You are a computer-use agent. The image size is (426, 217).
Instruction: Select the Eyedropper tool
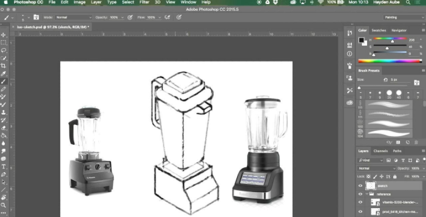point(4,73)
